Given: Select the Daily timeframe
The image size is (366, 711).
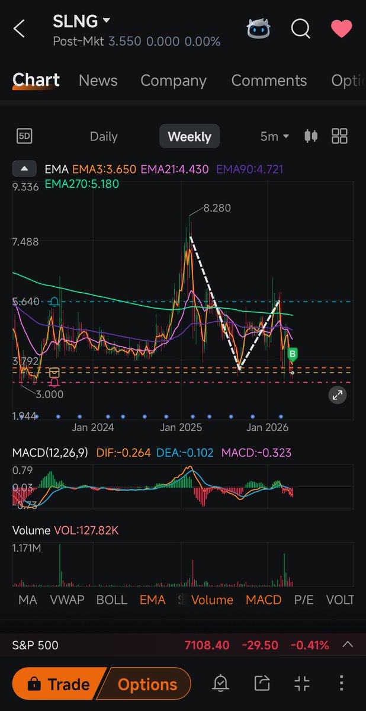Looking at the screenshot, I should point(104,136).
